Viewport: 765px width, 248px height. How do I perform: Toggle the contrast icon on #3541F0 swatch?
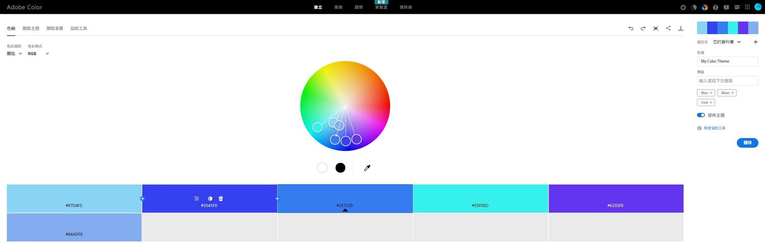pos(210,199)
